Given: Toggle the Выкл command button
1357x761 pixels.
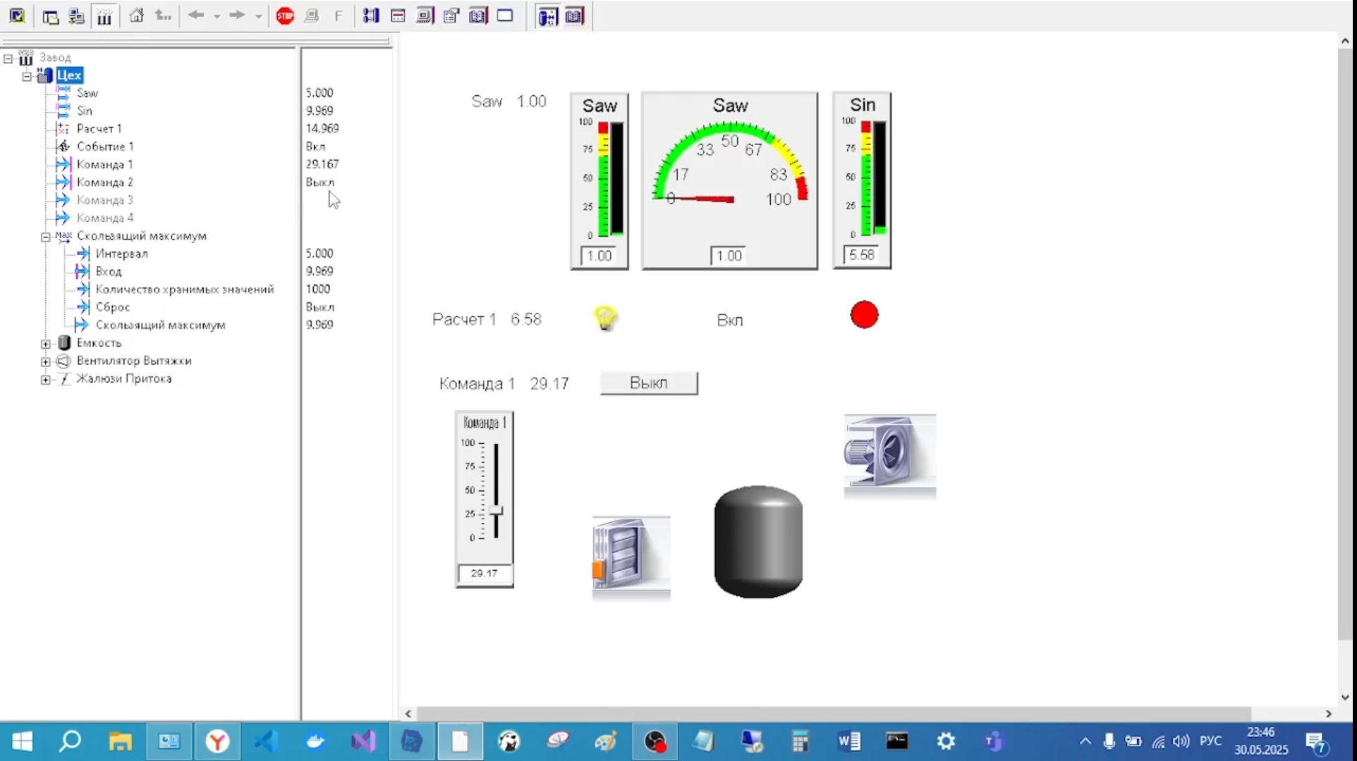Looking at the screenshot, I should [648, 383].
